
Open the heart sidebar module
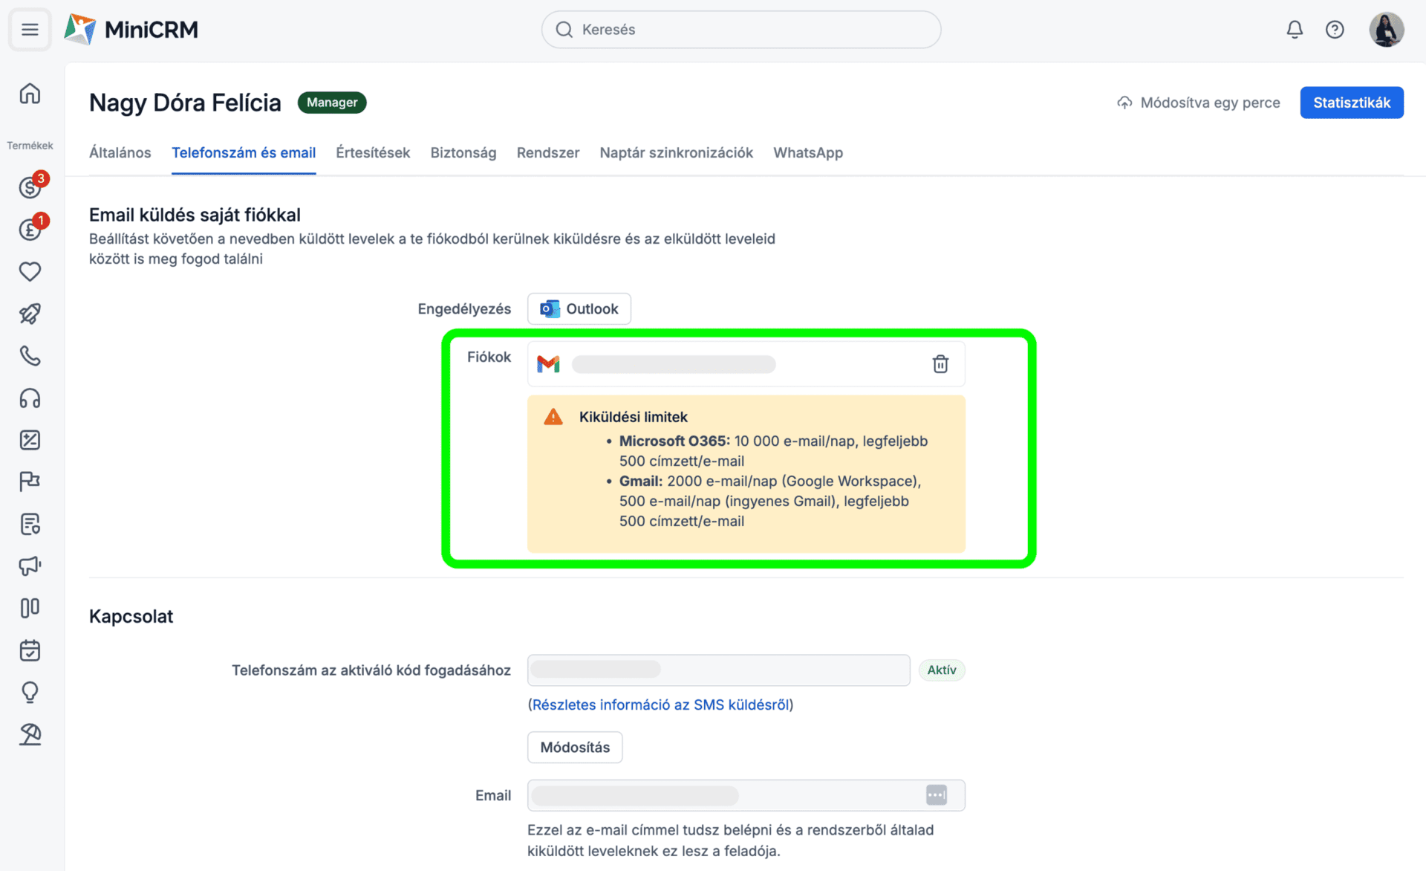[x=30, y=271]
